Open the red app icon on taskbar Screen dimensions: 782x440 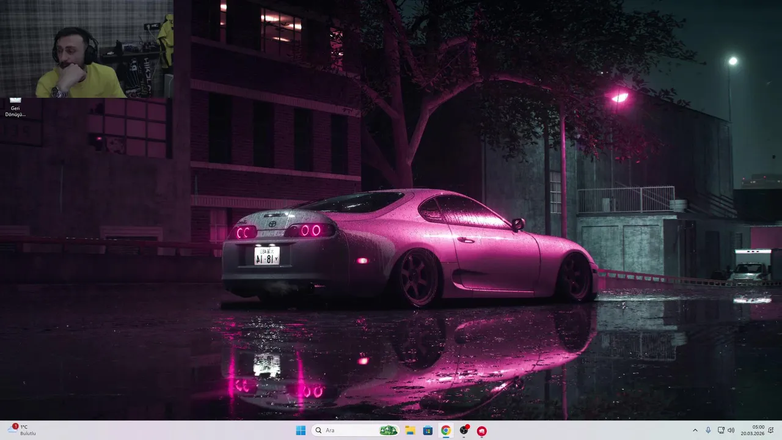click(x=481, y=430)
